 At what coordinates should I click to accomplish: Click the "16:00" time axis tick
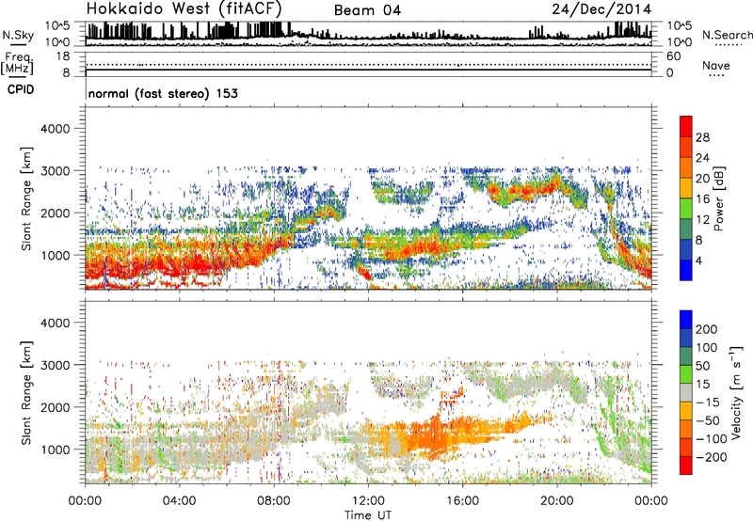pyautogui.click(x=462, y=501)
